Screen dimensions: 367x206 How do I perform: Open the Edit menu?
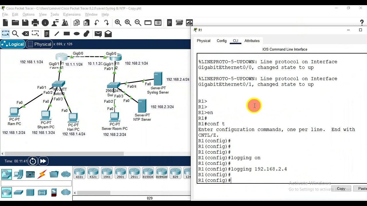15,14
